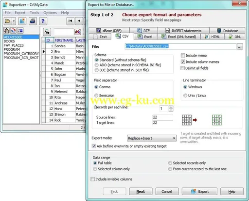Screen dimensions: 249x201
Task: Switch to the dBase (DBF) tab
Action: coord(109,31)
